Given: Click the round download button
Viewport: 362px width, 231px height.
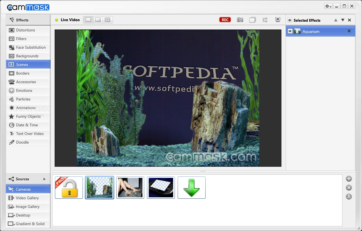Looking at the screenshot, I should (x=349, y=196).
